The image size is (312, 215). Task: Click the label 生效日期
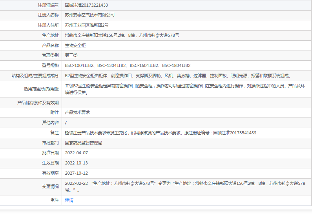pos(50,163)
